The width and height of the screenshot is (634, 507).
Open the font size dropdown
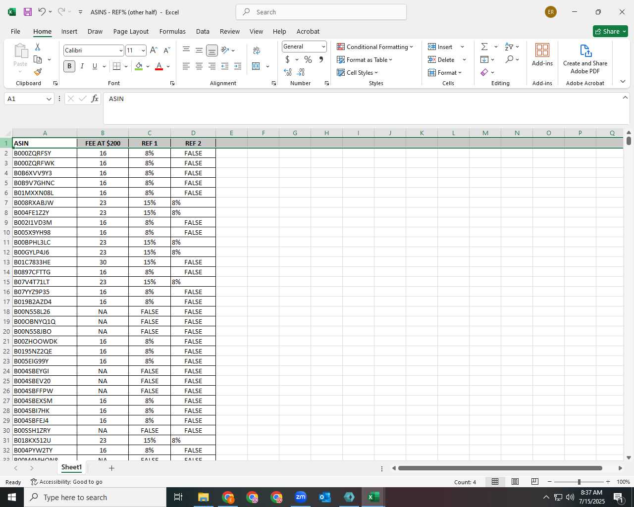pyautogui.click(x=143, y=51)
